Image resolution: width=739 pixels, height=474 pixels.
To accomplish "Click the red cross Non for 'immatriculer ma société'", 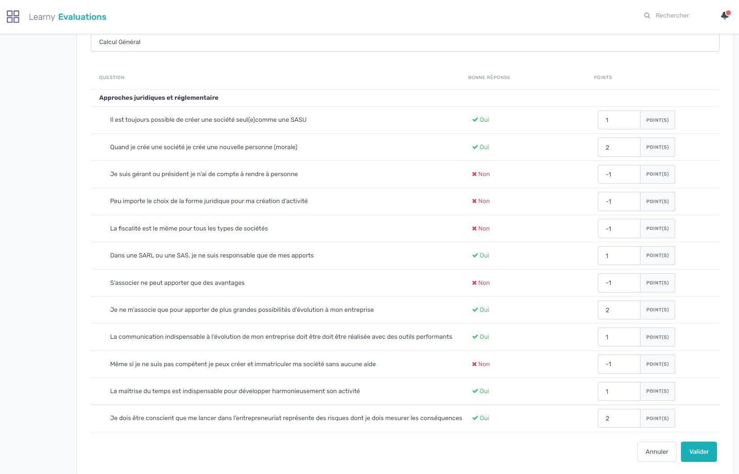I will pyautogui.click(x=481, y=364).
